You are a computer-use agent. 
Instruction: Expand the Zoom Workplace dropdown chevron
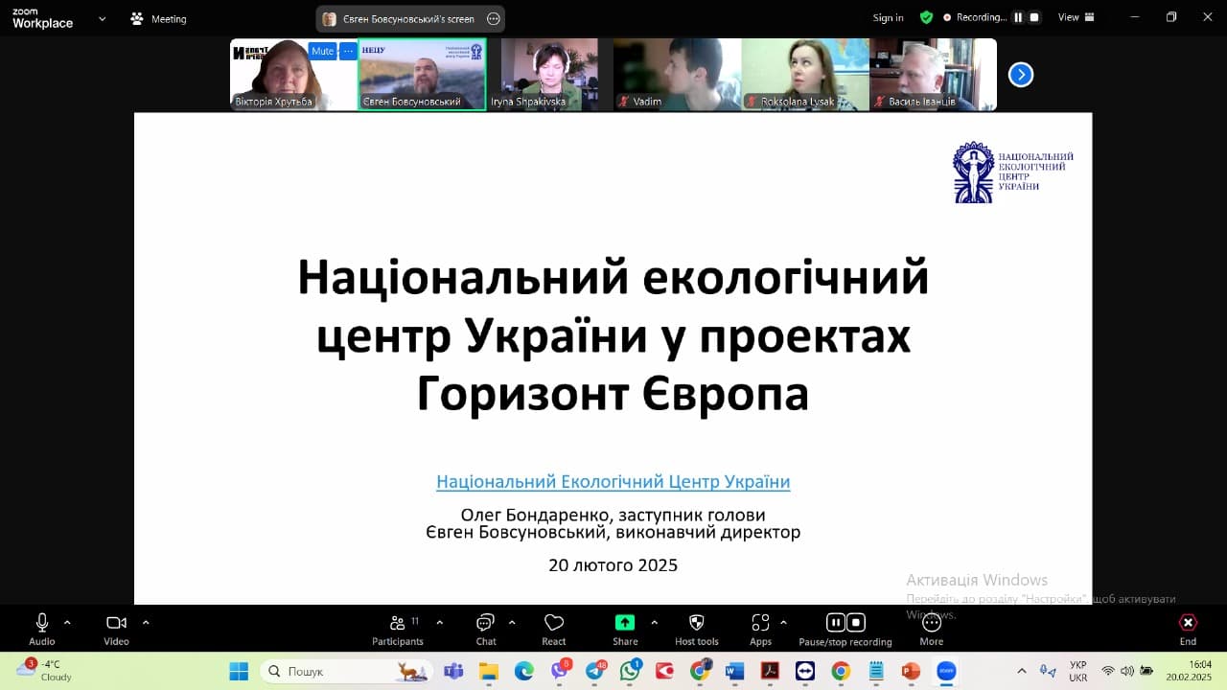point(103,18)
